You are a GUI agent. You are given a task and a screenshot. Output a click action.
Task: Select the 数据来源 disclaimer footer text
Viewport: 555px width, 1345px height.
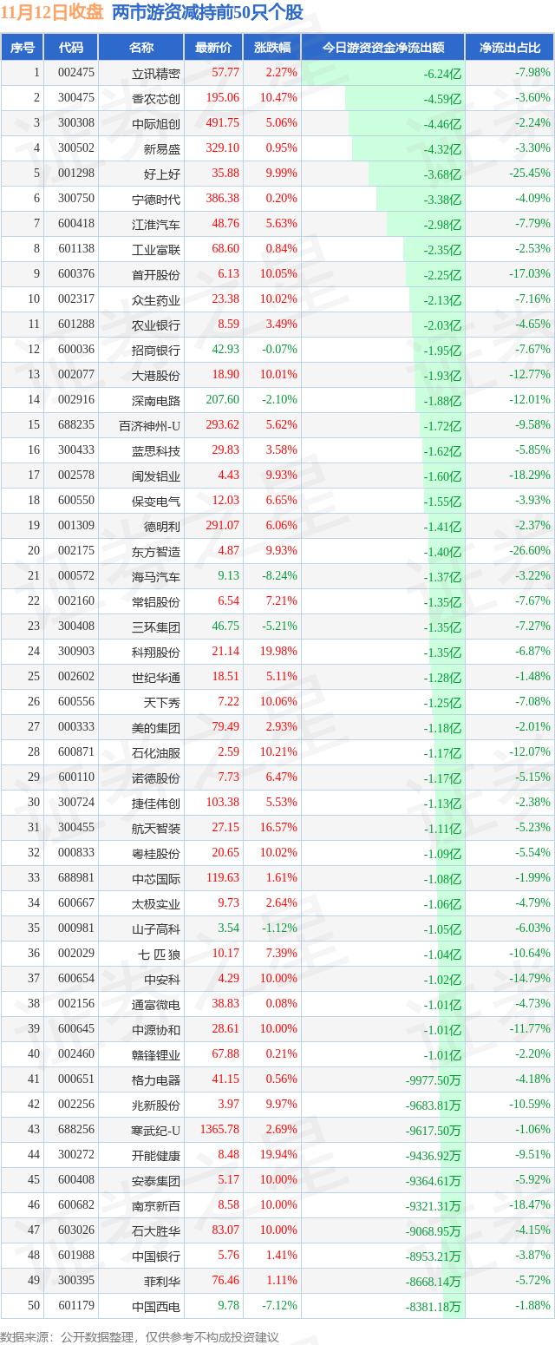click(x=140, y=1336)
